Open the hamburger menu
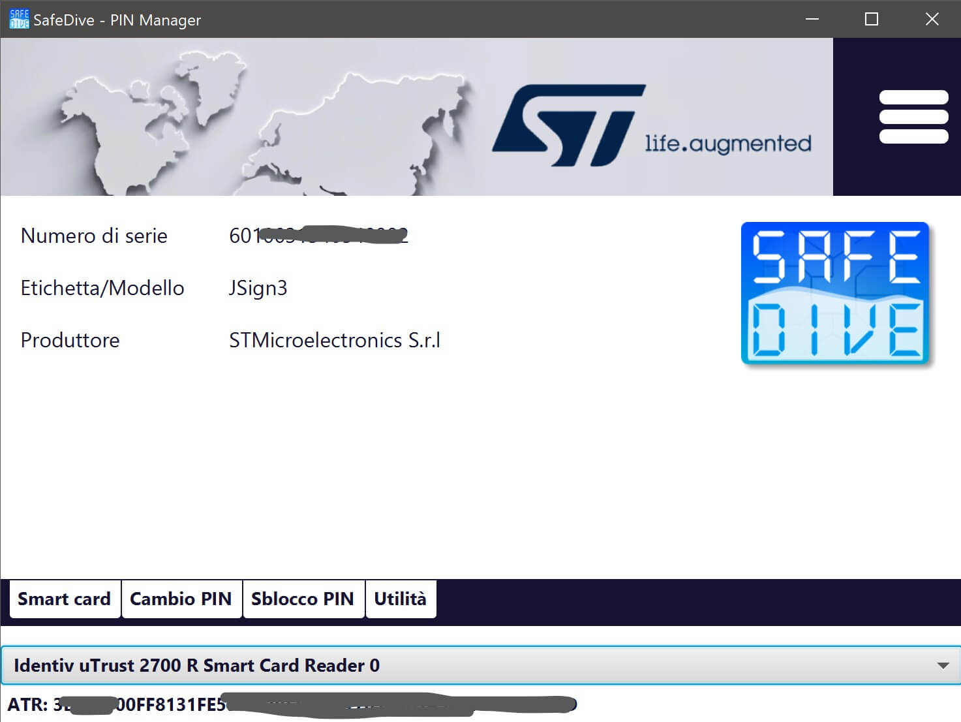This screenshot has width=961, height=722. 913,117
